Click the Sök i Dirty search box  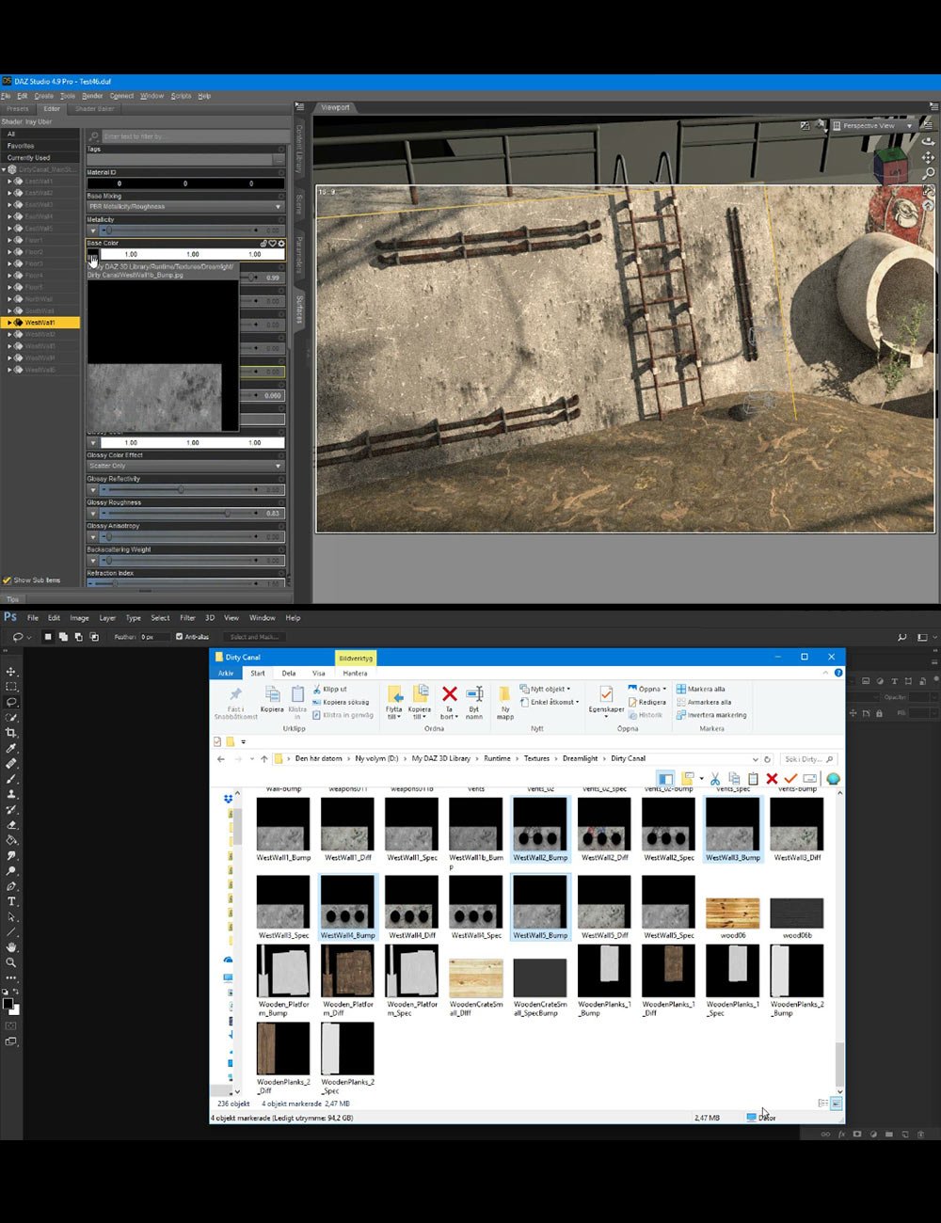[x=808, y=758]
